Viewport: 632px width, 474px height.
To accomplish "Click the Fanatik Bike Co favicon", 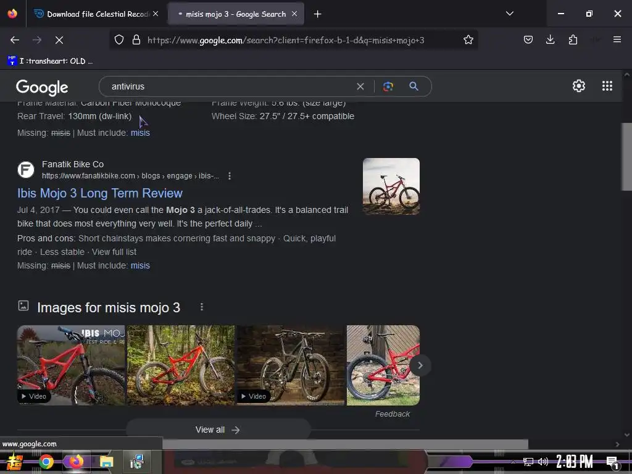I will [x=26, y=169].
